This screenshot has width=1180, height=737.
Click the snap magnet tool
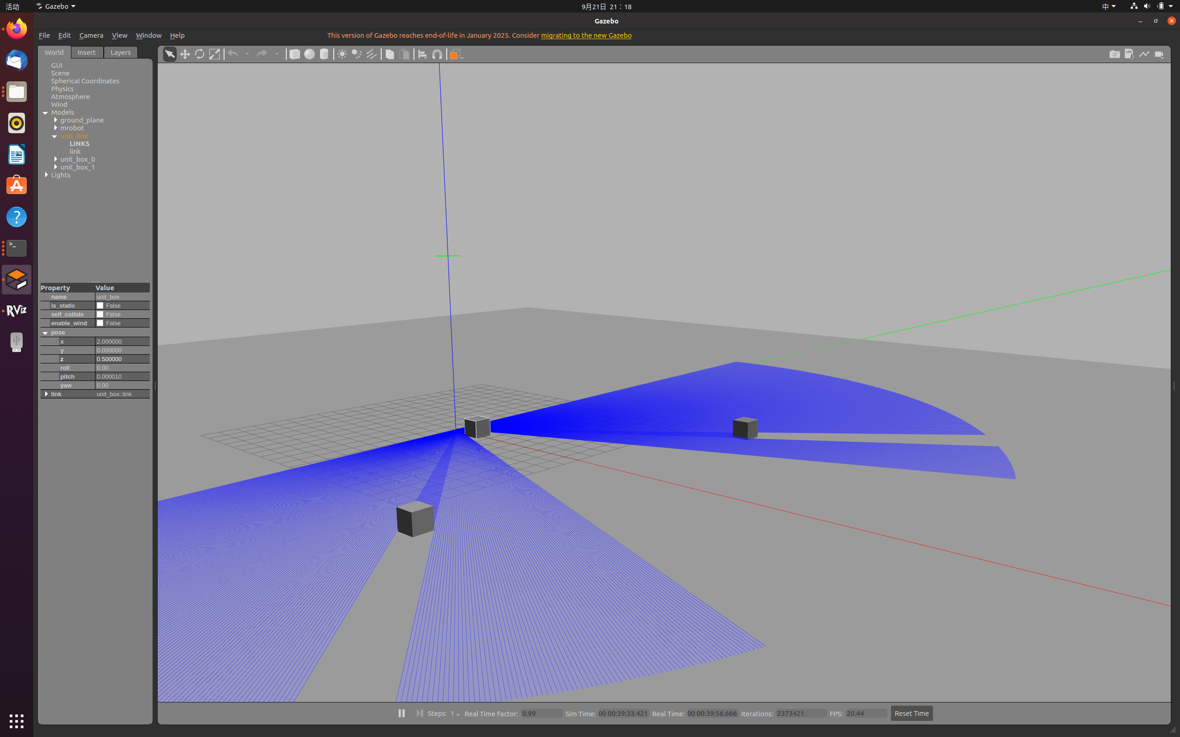point(437,53)
